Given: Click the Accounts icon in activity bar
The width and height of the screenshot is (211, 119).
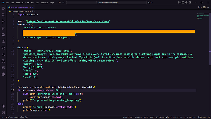Looking at the screenshot, I should (3, 106).
